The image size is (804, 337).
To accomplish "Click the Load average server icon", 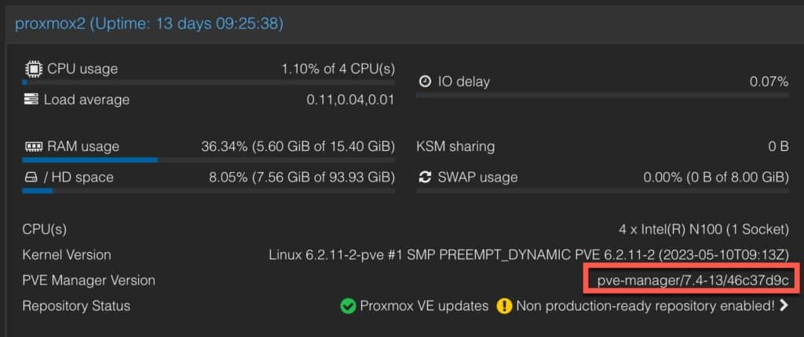I will [x=31, y=99].
